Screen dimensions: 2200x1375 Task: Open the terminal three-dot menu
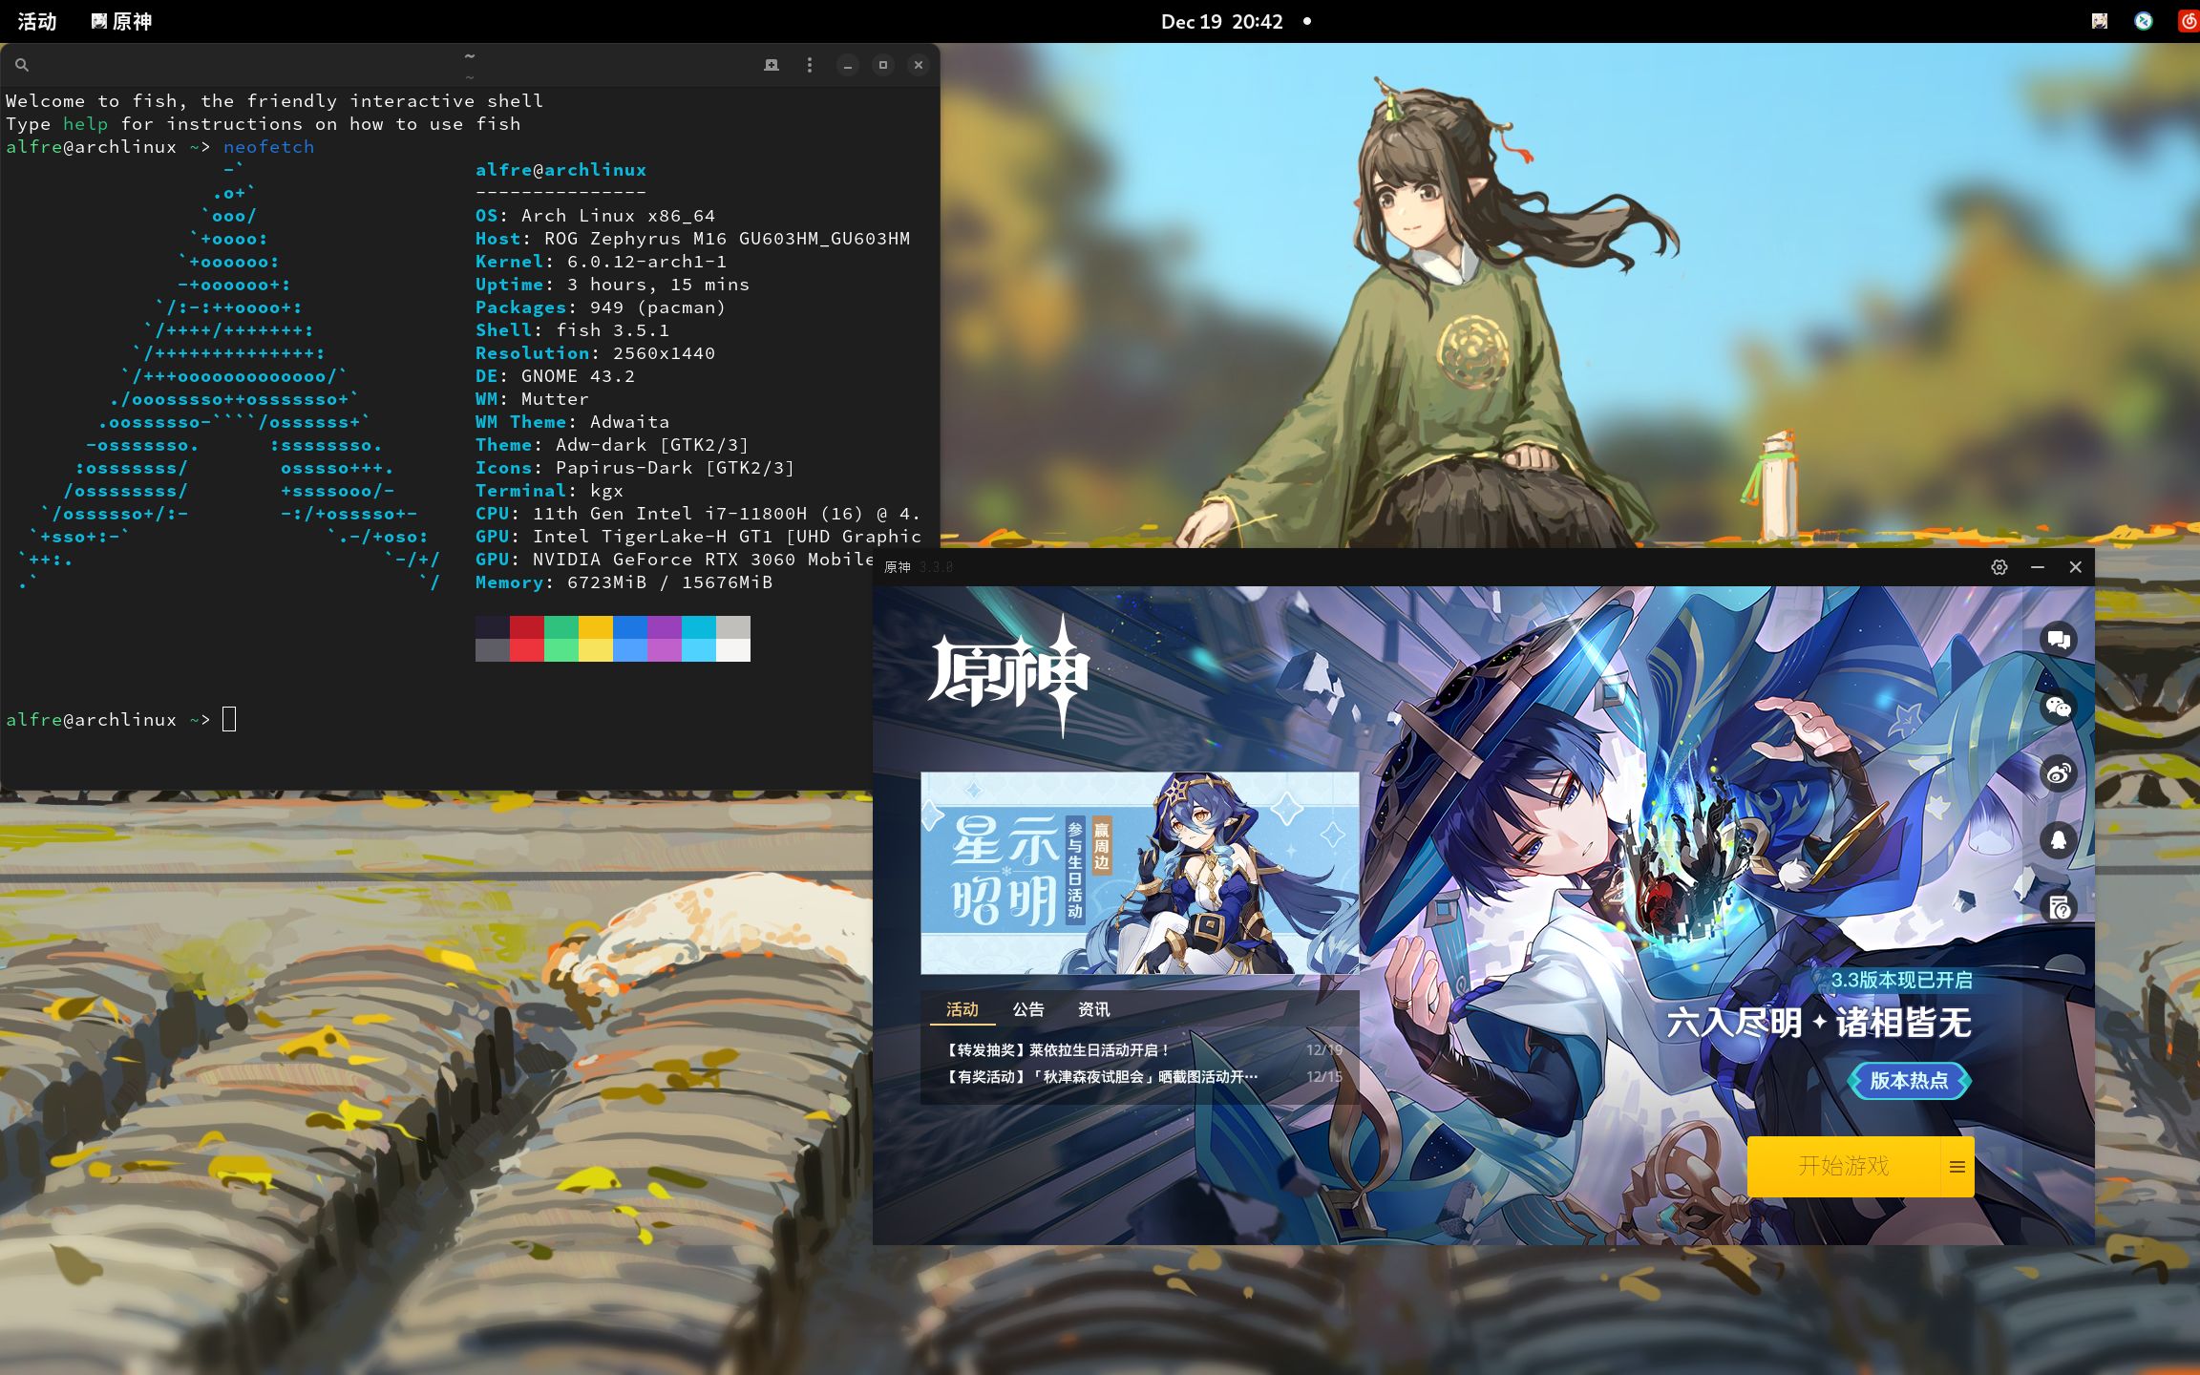pos(810,65)
